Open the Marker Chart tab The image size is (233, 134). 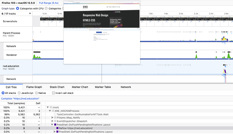point(80,87)
